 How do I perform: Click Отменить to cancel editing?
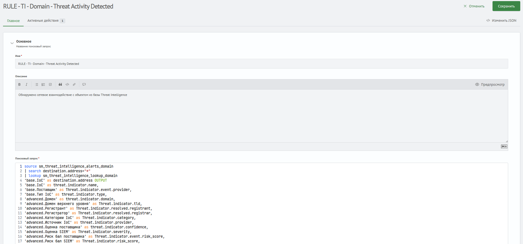[x=474, y=6]
